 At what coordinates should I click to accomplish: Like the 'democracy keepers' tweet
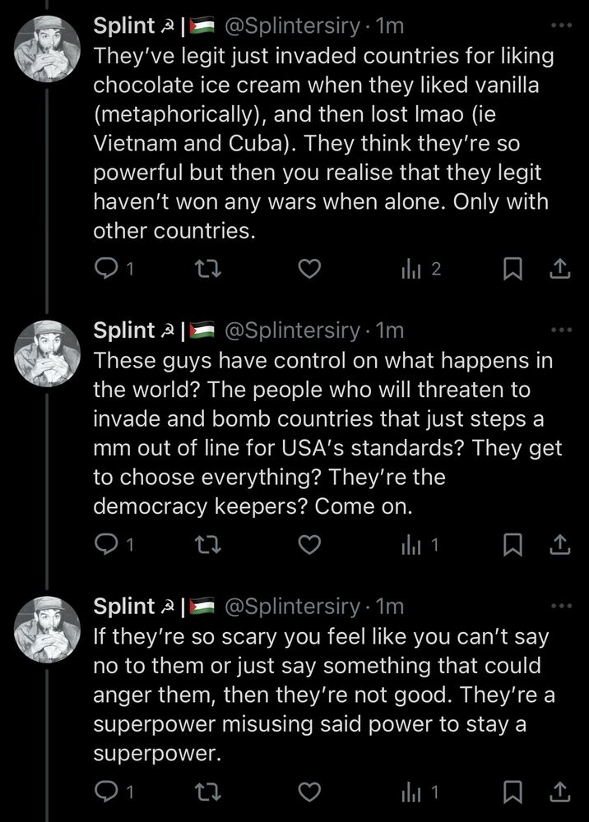308,544
